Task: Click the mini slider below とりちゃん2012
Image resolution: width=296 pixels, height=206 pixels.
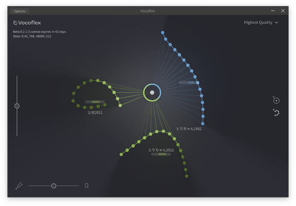Action: coord(161,154)
